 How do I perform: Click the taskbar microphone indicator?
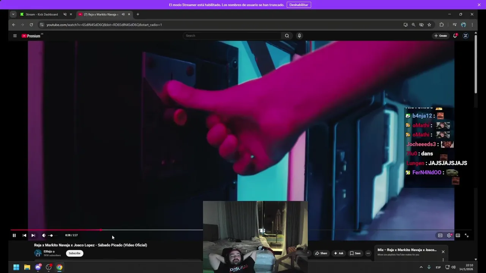click(x=429, y=267)
